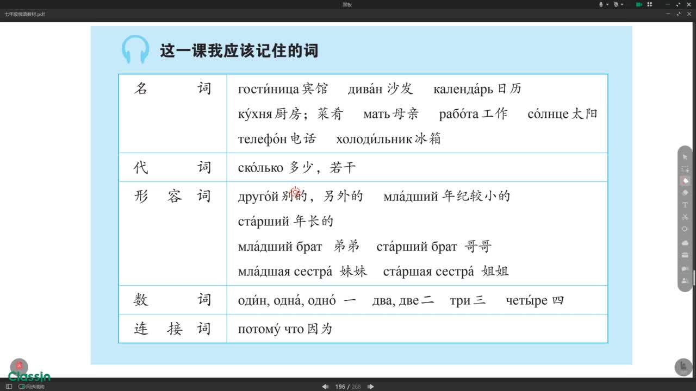Click the round gray button at bottom right
Image resolution: width=696 pixels, height=391 pixels.
pos(683,367)
